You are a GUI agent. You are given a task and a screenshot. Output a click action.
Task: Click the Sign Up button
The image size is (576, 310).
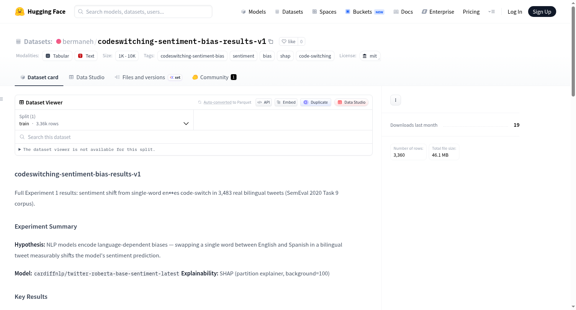542,12
